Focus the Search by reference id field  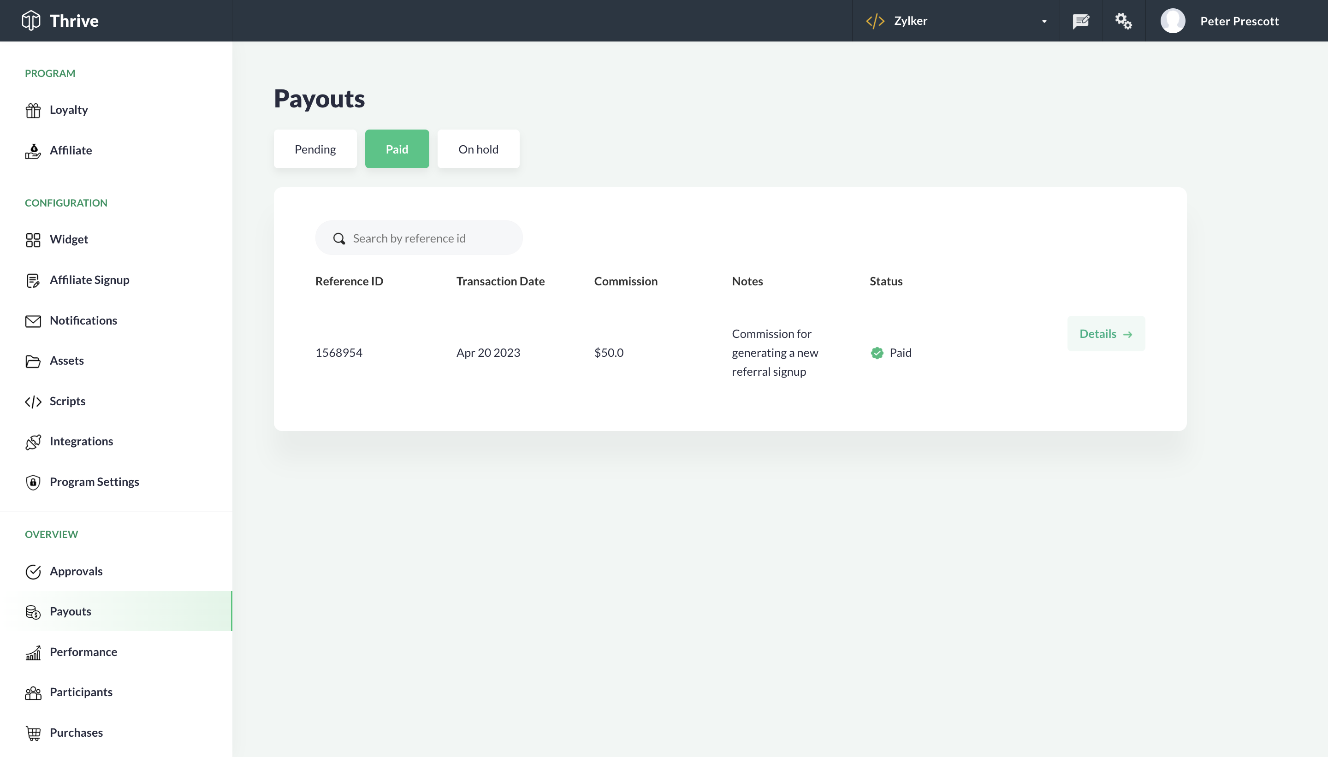427,238
